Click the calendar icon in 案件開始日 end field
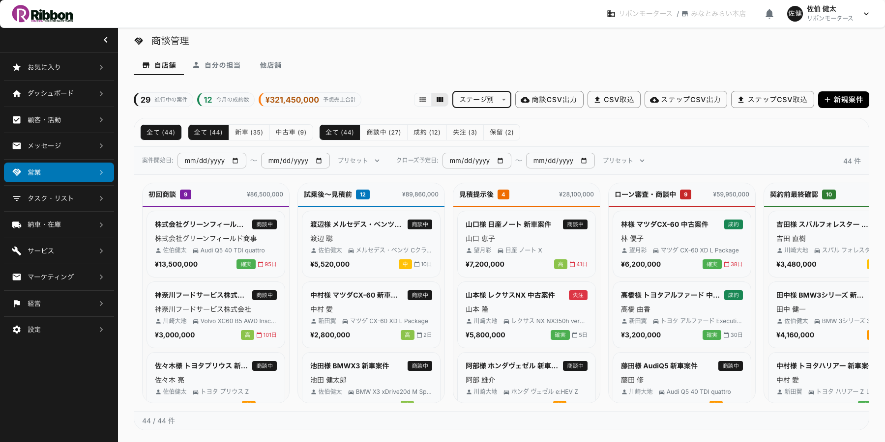 [x=319, y=161]
